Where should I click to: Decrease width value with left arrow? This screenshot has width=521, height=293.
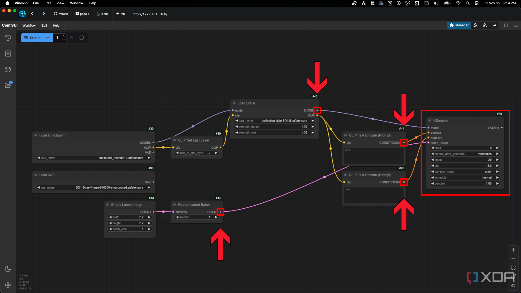110,217
